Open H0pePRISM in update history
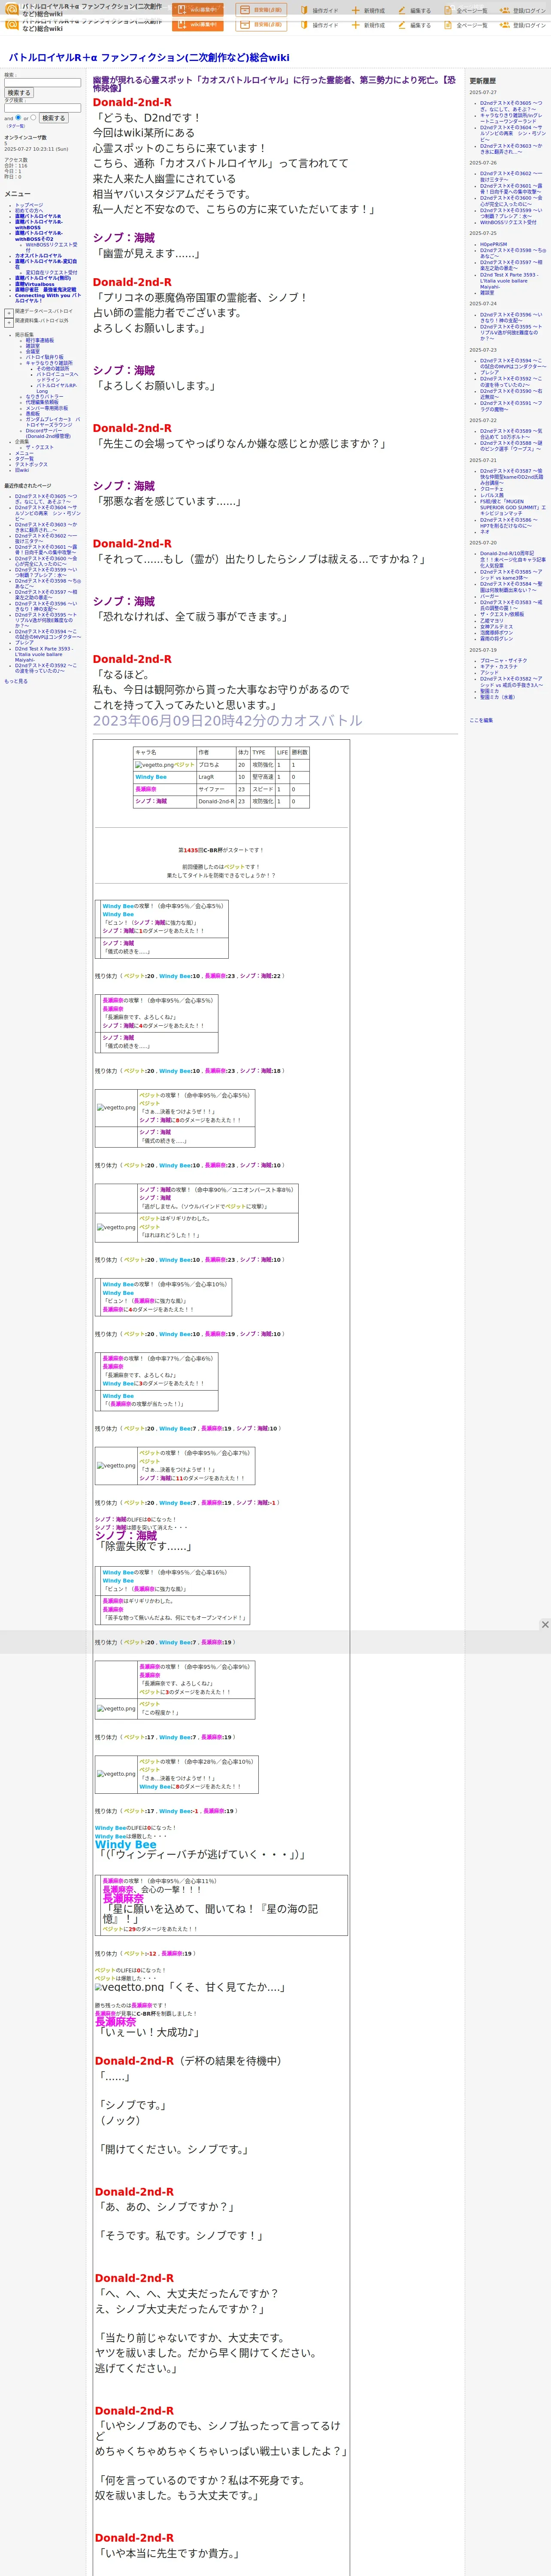551x2576 pixels. pyautogui.click(x=493, y=244)
